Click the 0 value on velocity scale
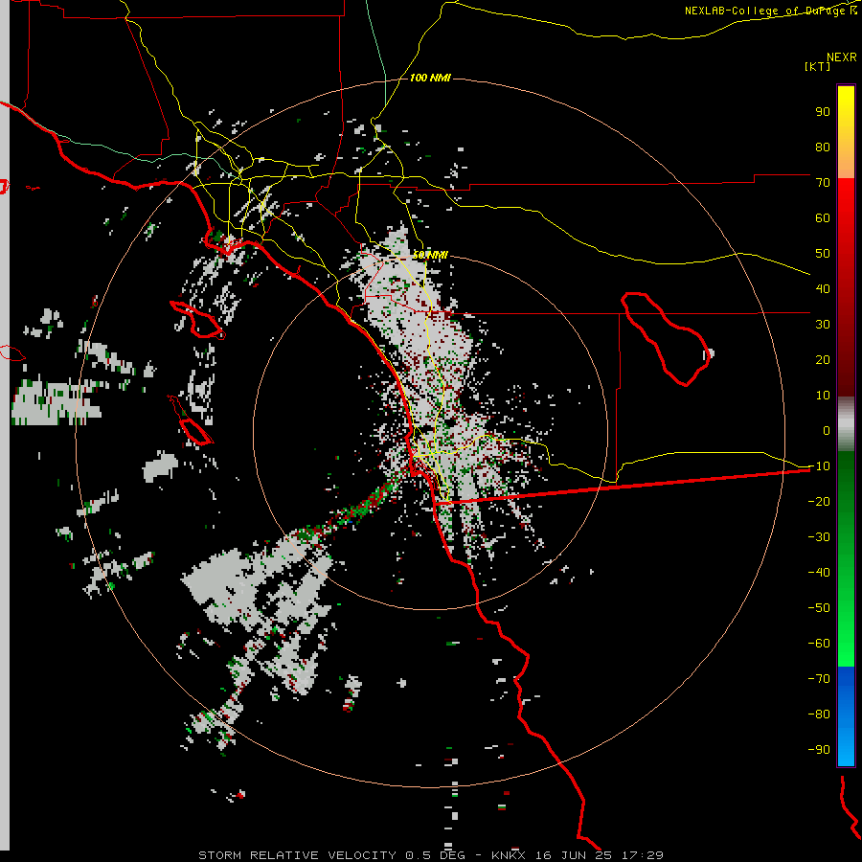 (x=827, y=431)
